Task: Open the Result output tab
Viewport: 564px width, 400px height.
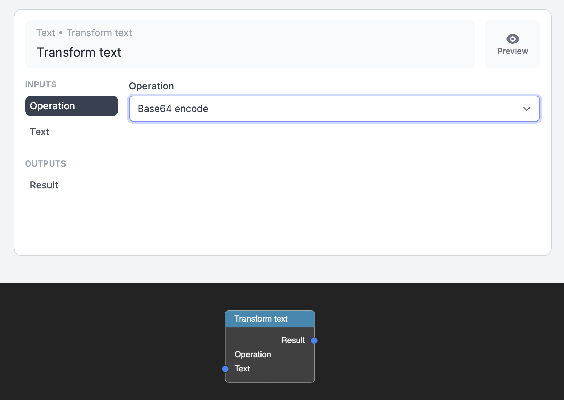Action: pyautogui.click(x=72, y=185)
